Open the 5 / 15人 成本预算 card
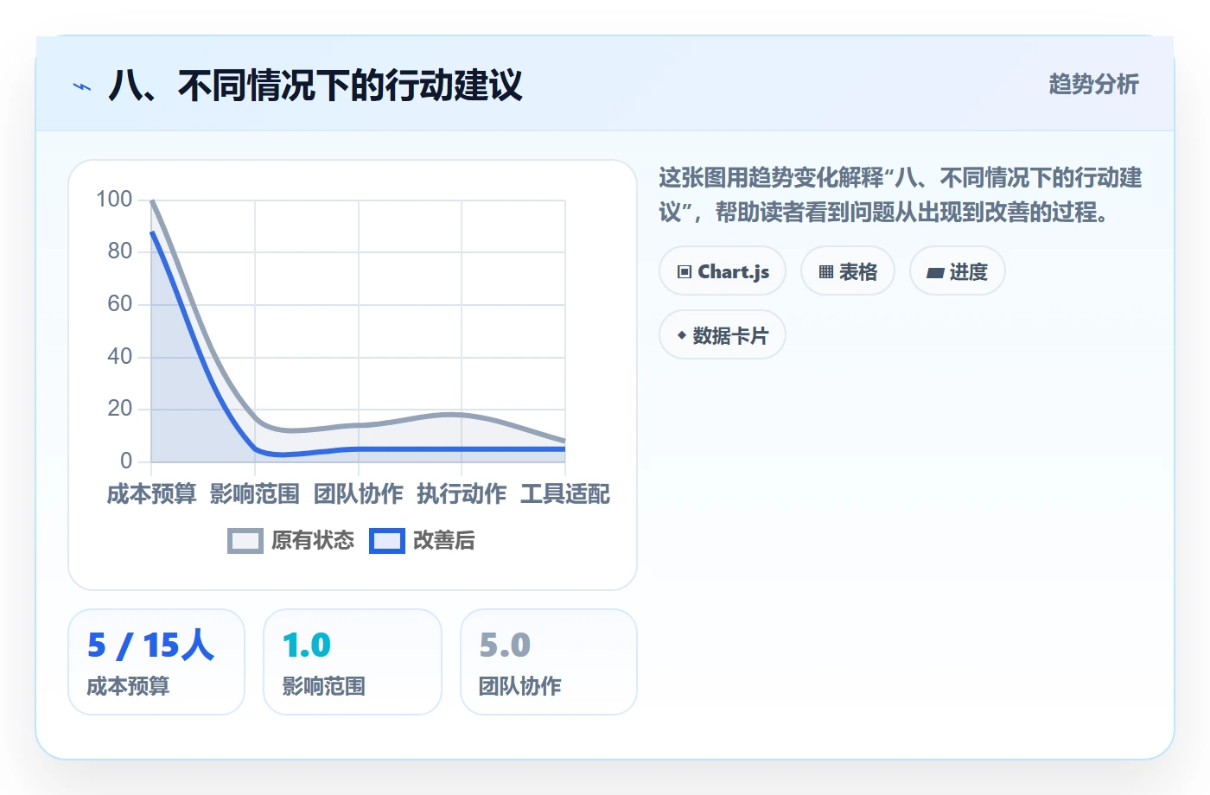 pyautogui.click(x=156, y=662)
